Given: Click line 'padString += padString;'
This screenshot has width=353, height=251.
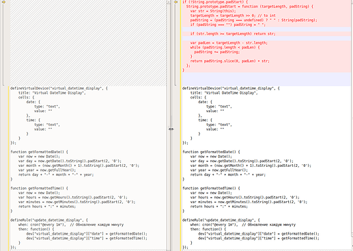Looking at the screenshot, I should pos(217,52).
